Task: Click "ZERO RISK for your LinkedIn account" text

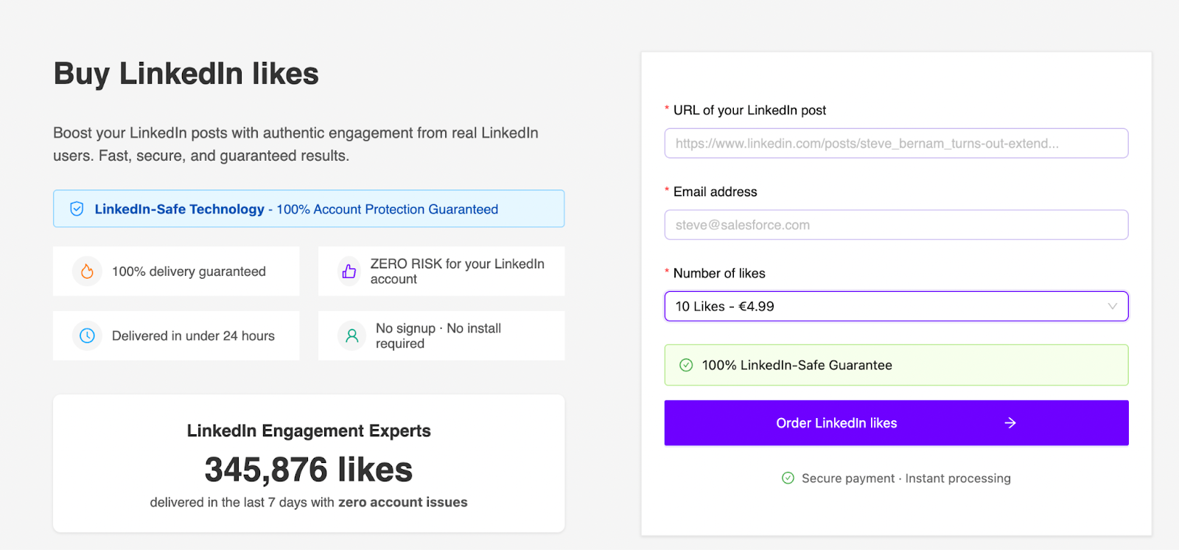Action: [457, 271]
